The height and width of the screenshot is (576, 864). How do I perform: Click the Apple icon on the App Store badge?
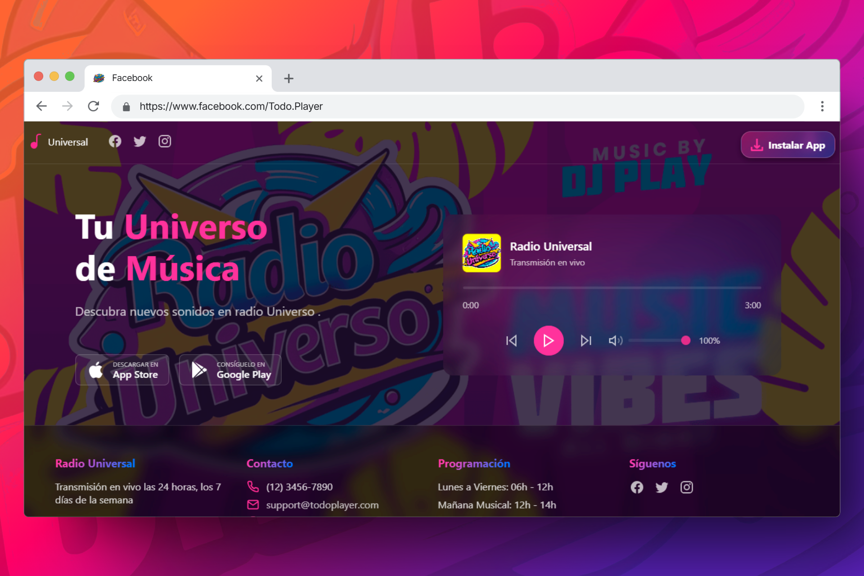(96, 370)
